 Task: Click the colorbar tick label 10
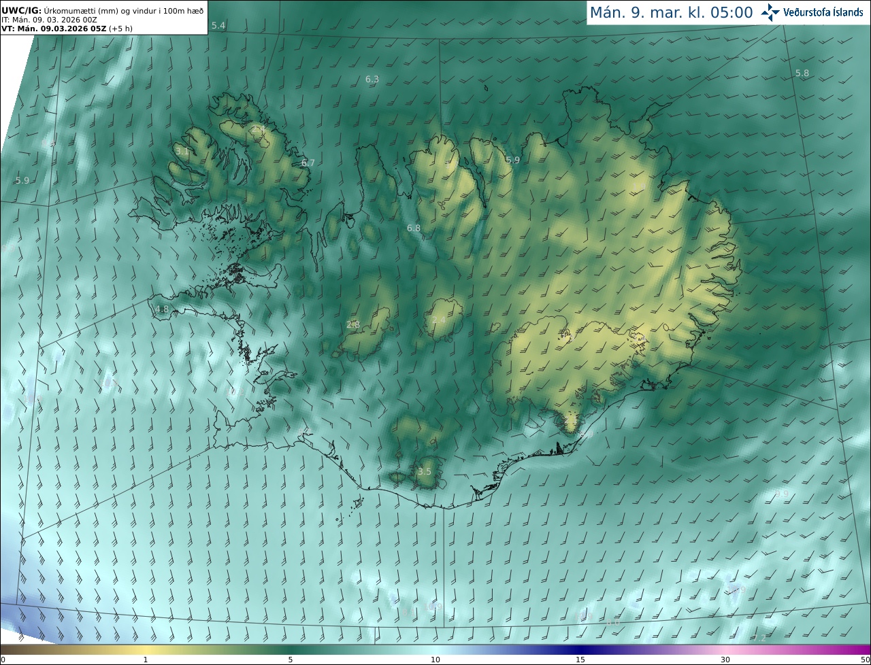coord(435,660)
